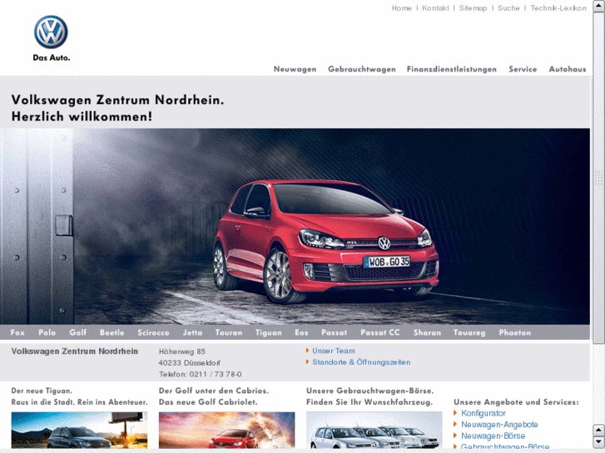Open the Neuwagen menu

point(295,69)
